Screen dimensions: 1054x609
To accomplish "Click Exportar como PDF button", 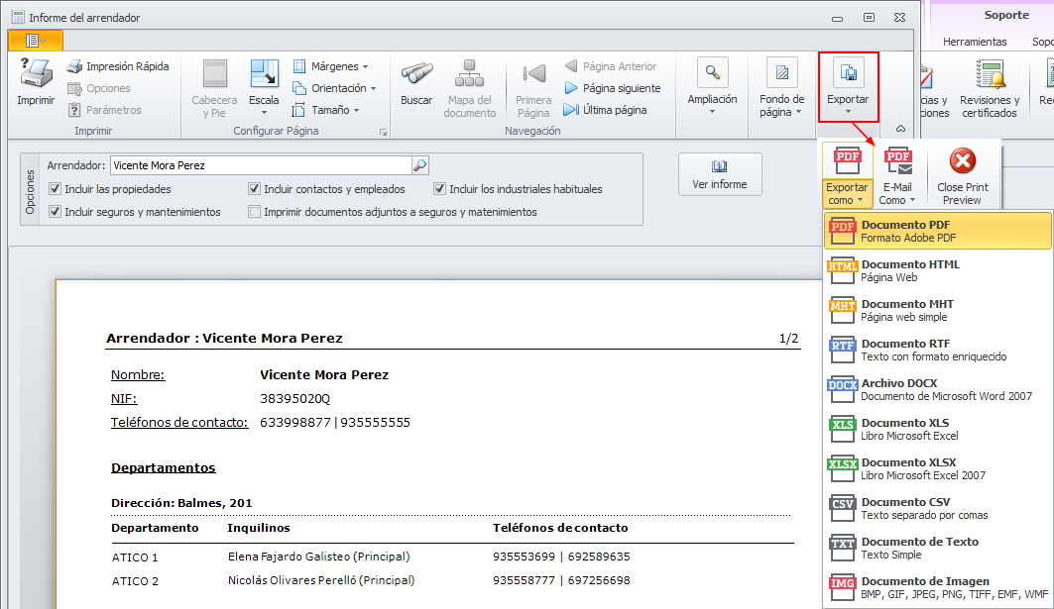I will (x=847, y=176).
